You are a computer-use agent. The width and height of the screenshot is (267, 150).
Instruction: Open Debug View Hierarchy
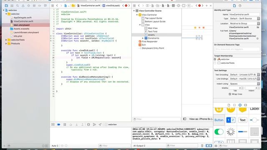[x=88, y=125]
